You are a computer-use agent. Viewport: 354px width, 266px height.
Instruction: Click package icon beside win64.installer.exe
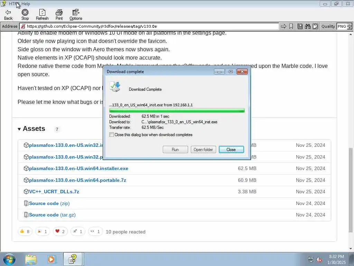26,169
